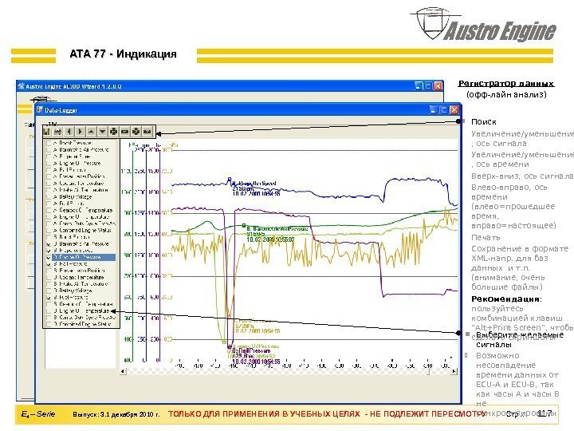Shift time axis left with left-arrow icon
This screenshot has width=574, height=431.
[69, 131]
